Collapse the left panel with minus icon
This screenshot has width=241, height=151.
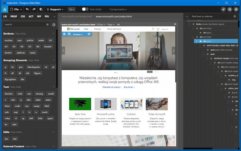tap(54, 17)
